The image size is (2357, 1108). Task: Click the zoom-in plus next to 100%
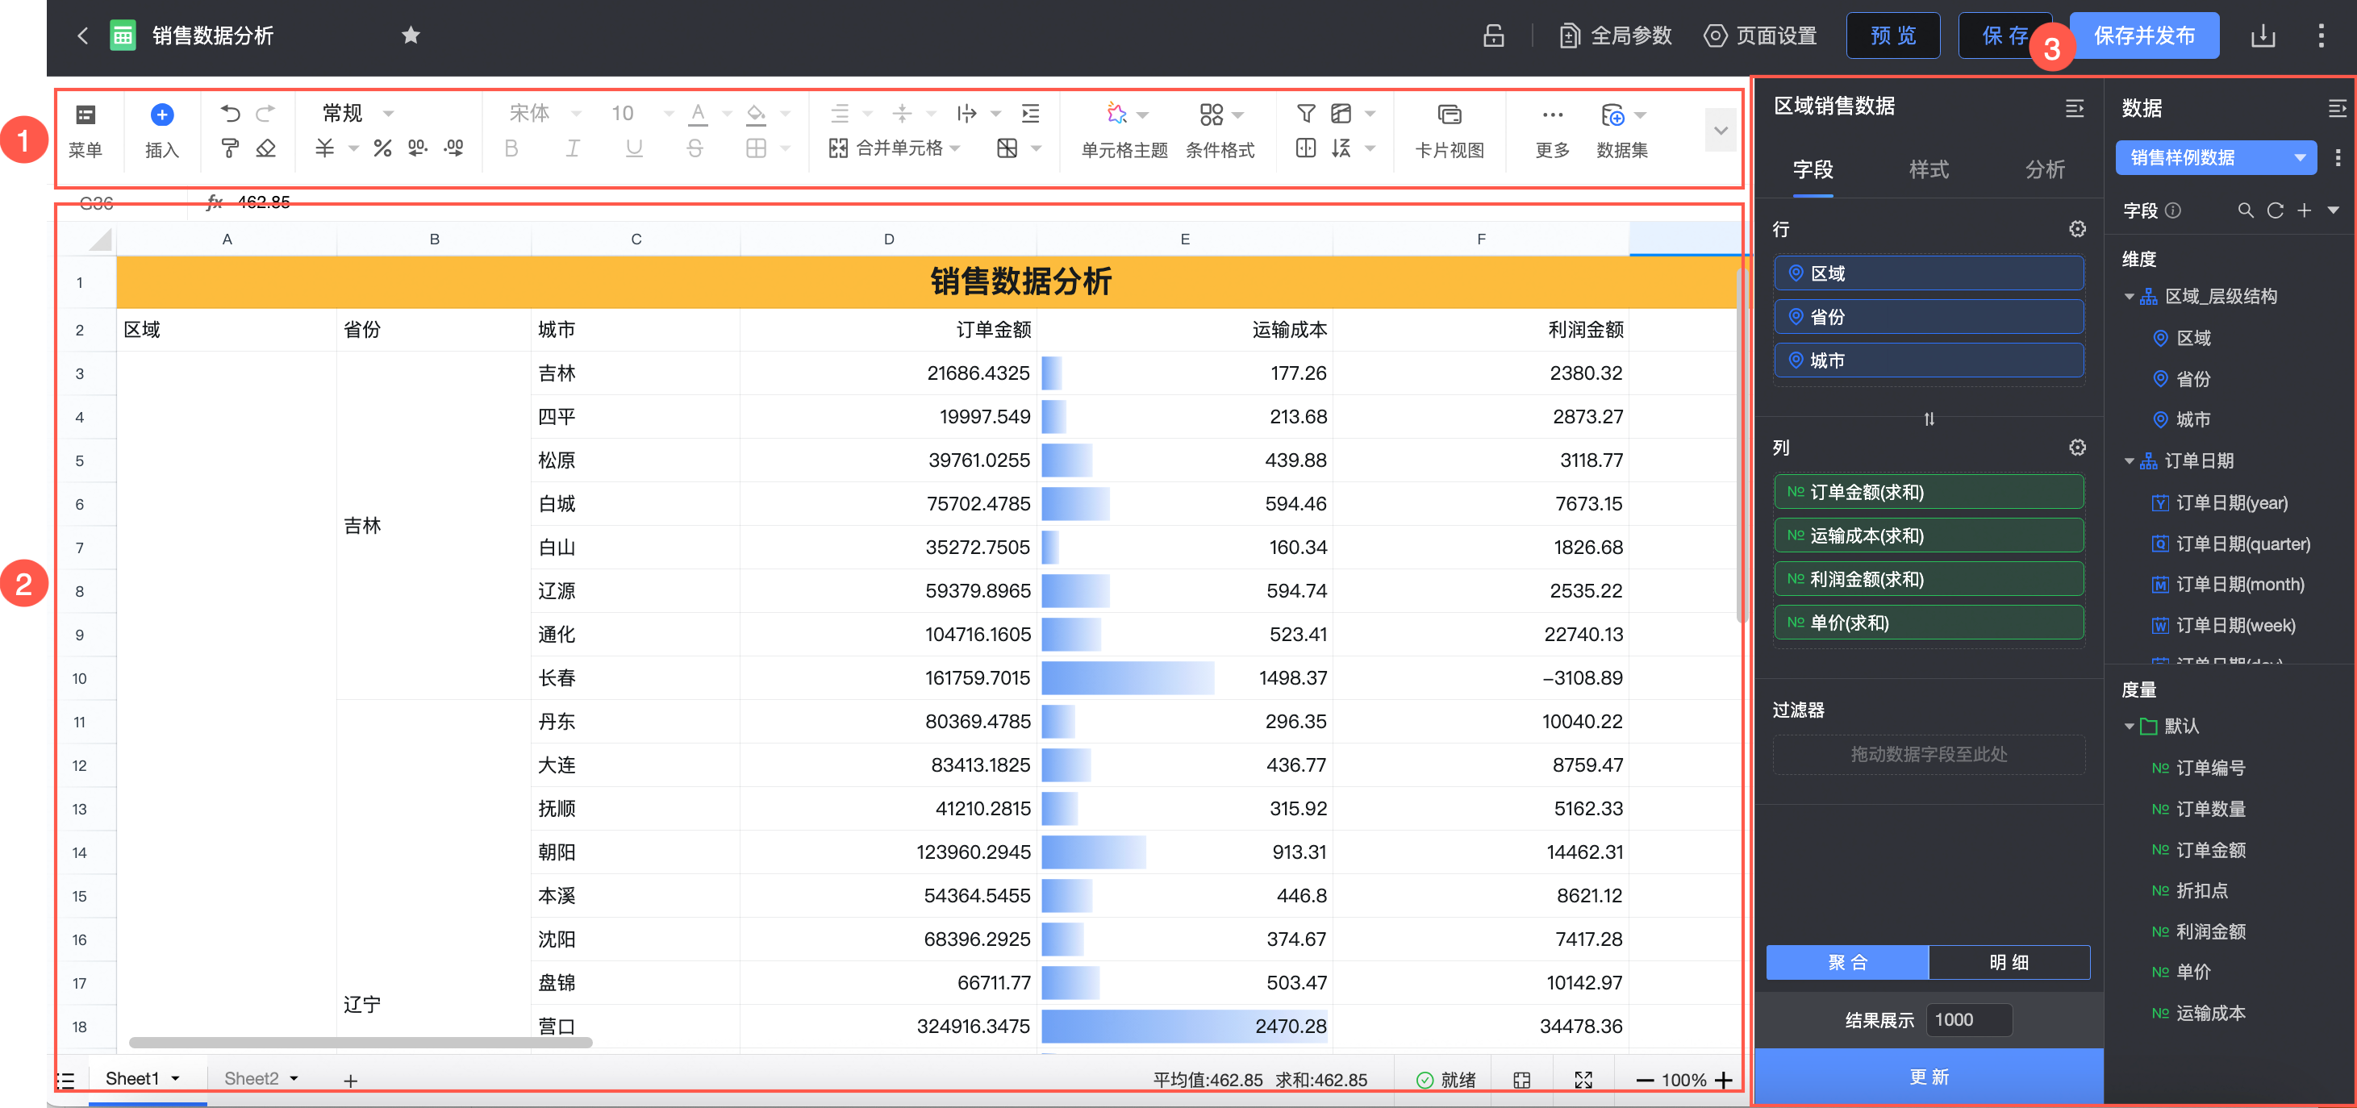coord(1724,1080)
